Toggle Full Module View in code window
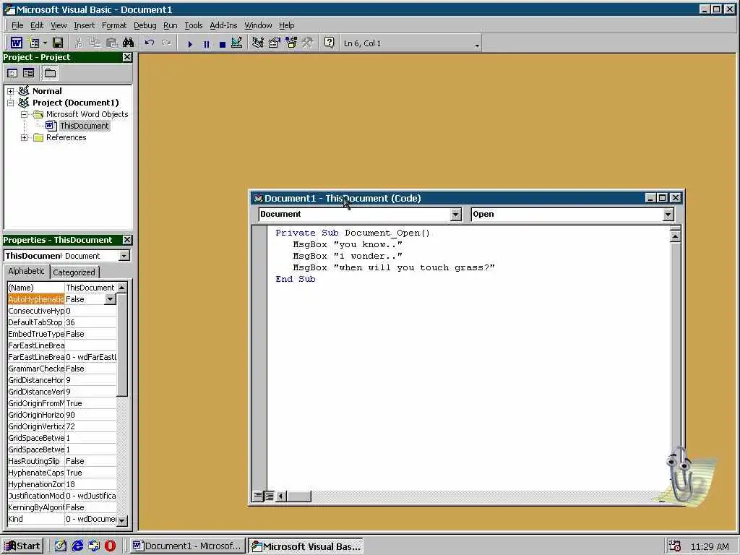The height and width of the screenshot is (555, 740). tap(269, 496)
